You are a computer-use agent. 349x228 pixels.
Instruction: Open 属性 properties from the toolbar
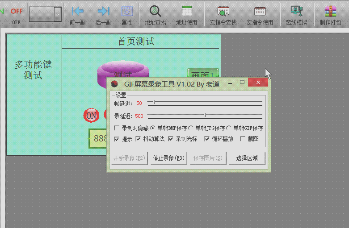[x=127, y=12]
